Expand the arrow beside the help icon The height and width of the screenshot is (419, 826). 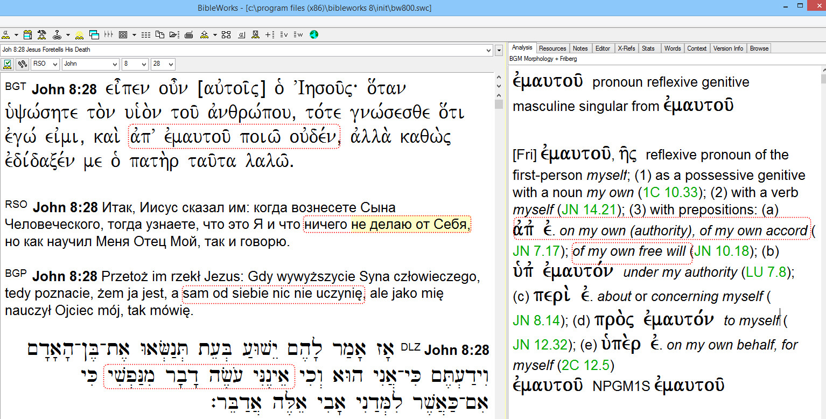tap(68, 35)
